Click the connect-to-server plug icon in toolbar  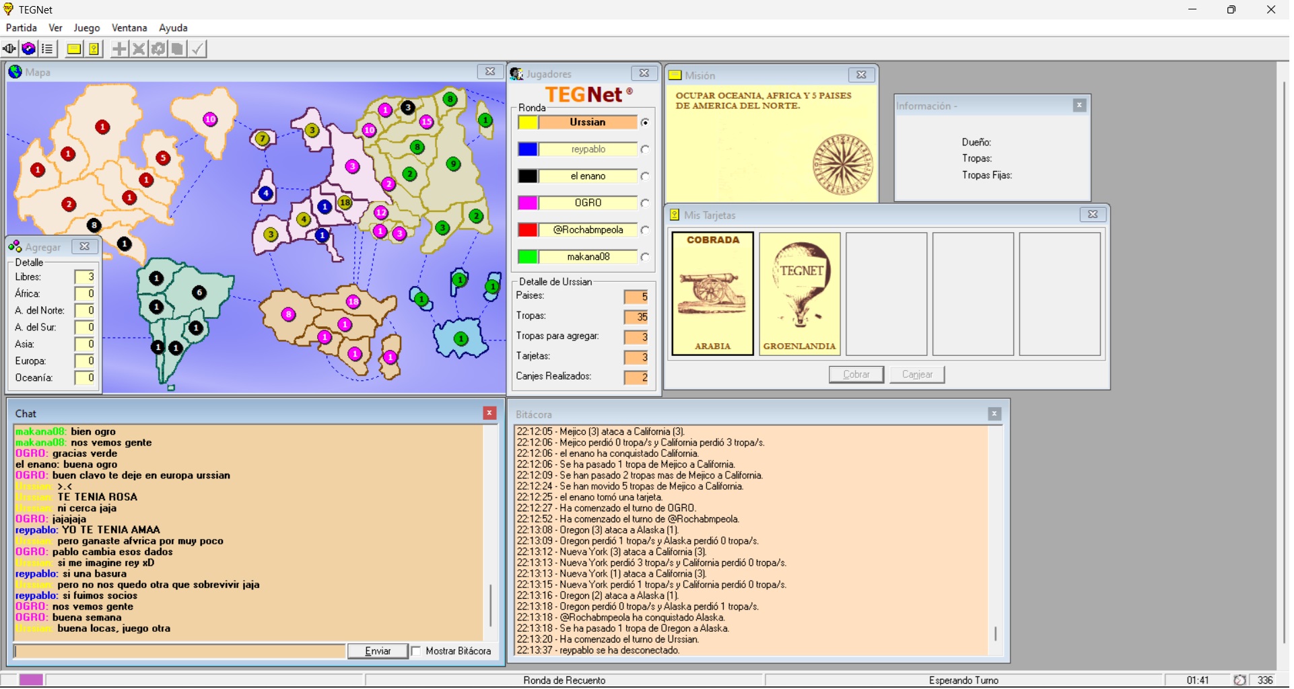pos(9,49)
